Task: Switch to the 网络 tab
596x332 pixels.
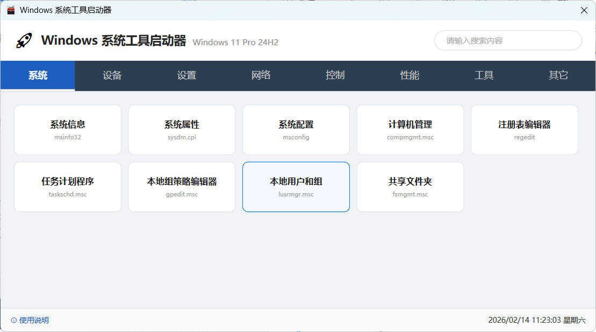Action: coord(261,75)
